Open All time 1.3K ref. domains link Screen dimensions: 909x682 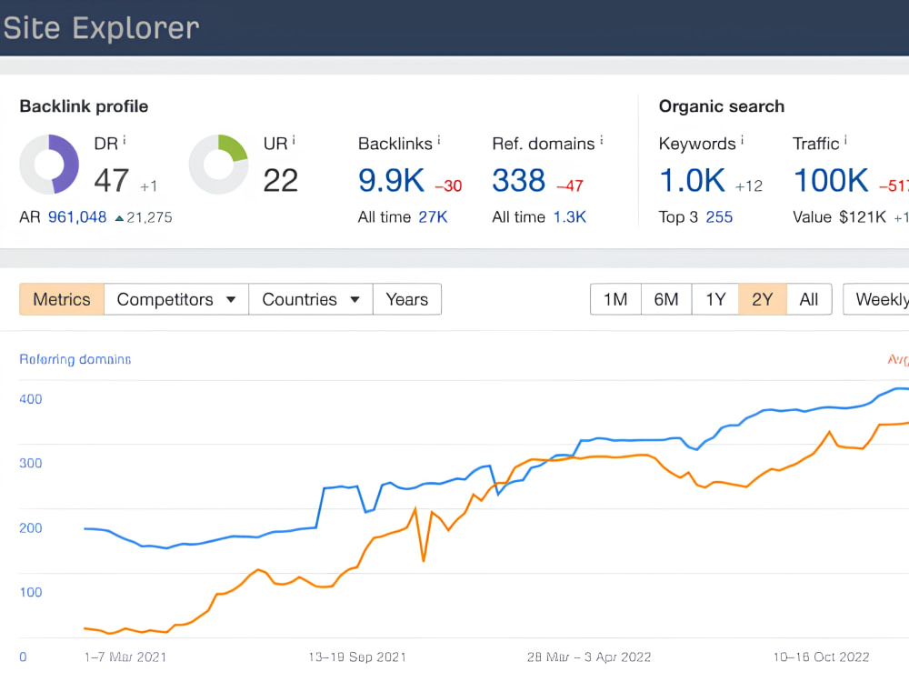570,217
